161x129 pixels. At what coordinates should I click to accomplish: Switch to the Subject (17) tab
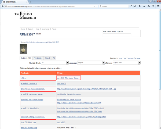click(26, 58)
